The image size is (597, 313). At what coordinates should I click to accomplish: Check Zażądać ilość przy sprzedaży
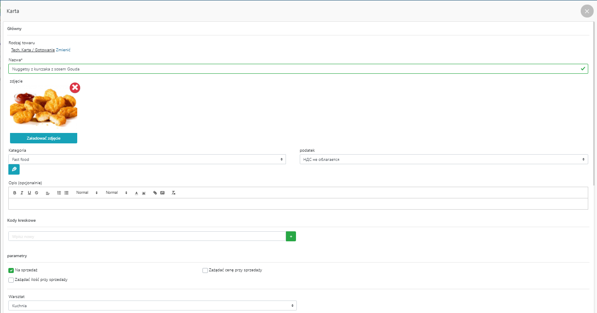click(x=11, y=280)
